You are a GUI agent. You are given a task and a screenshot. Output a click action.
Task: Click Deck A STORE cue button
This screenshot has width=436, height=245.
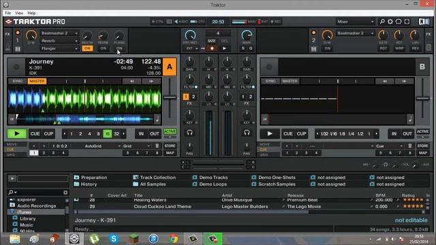[x=170, y=146]
